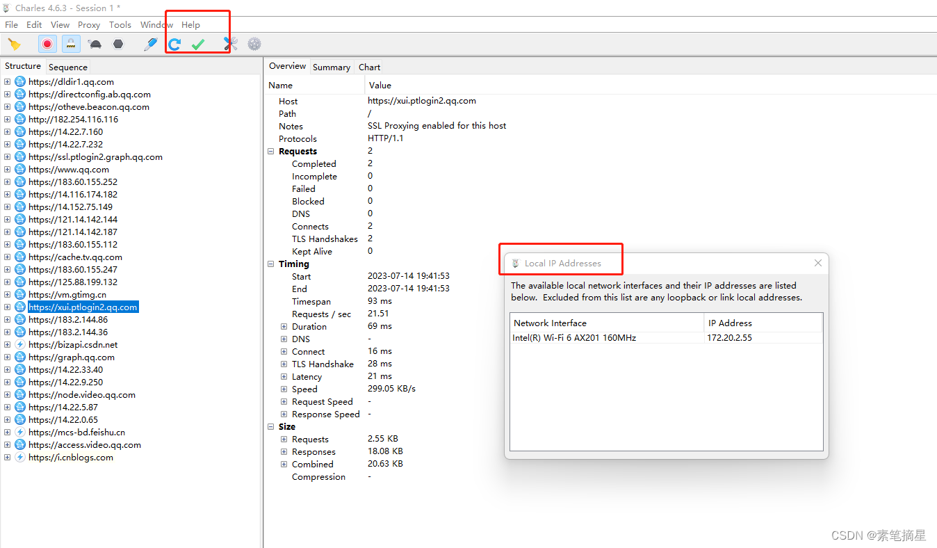The height and width of the screenshot is (548, 937).
Task: Click the globe icon of https://graph.qq.com
Action: 20,357
